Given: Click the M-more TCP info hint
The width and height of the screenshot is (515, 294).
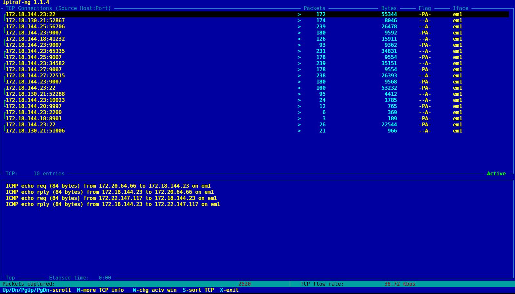Looking at the screenshot, I should tap(100, 290).
